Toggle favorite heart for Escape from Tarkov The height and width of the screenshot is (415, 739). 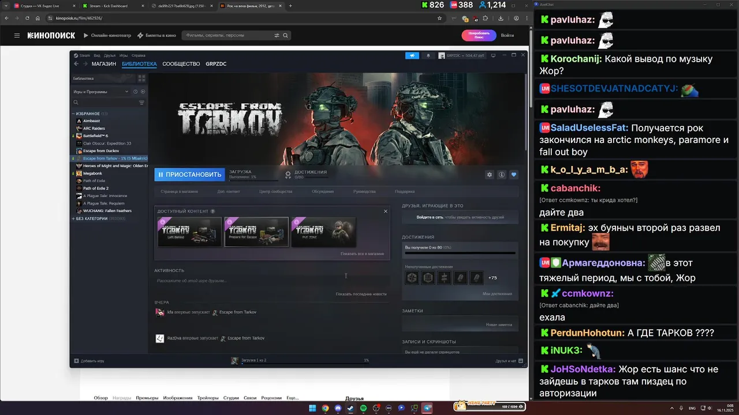(514, 175)
